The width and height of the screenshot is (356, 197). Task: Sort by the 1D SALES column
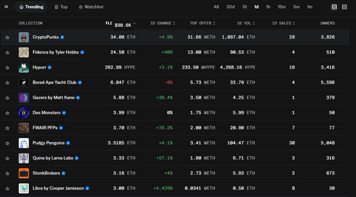point(283,23)
